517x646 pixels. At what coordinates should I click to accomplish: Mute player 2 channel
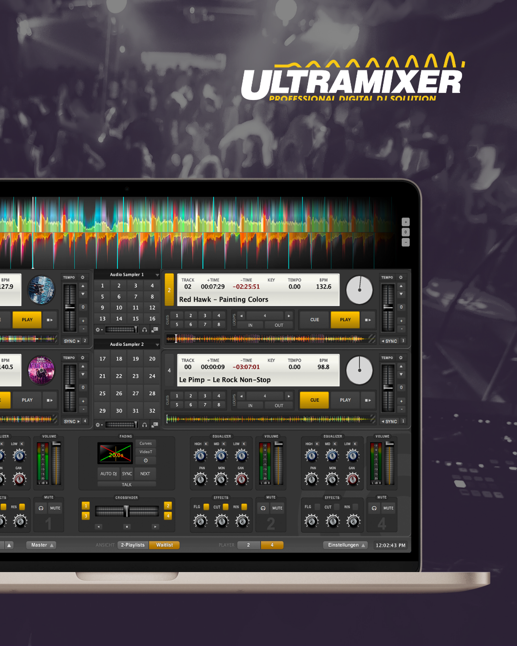click(x=278, y=508)
